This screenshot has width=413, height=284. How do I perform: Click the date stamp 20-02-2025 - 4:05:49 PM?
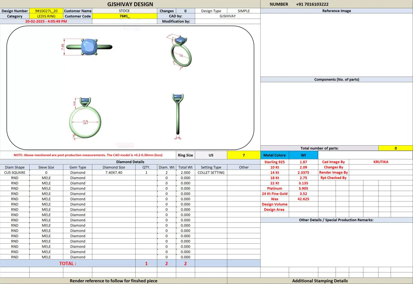tap(46, 21)
